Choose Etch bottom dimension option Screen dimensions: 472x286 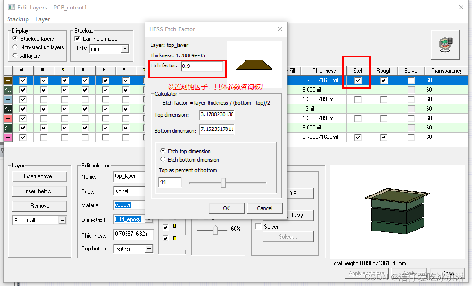point(163,159)
